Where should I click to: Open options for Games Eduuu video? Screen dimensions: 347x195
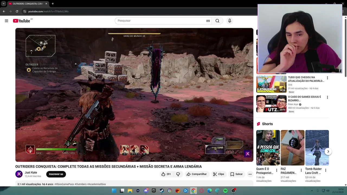[327, 97]
